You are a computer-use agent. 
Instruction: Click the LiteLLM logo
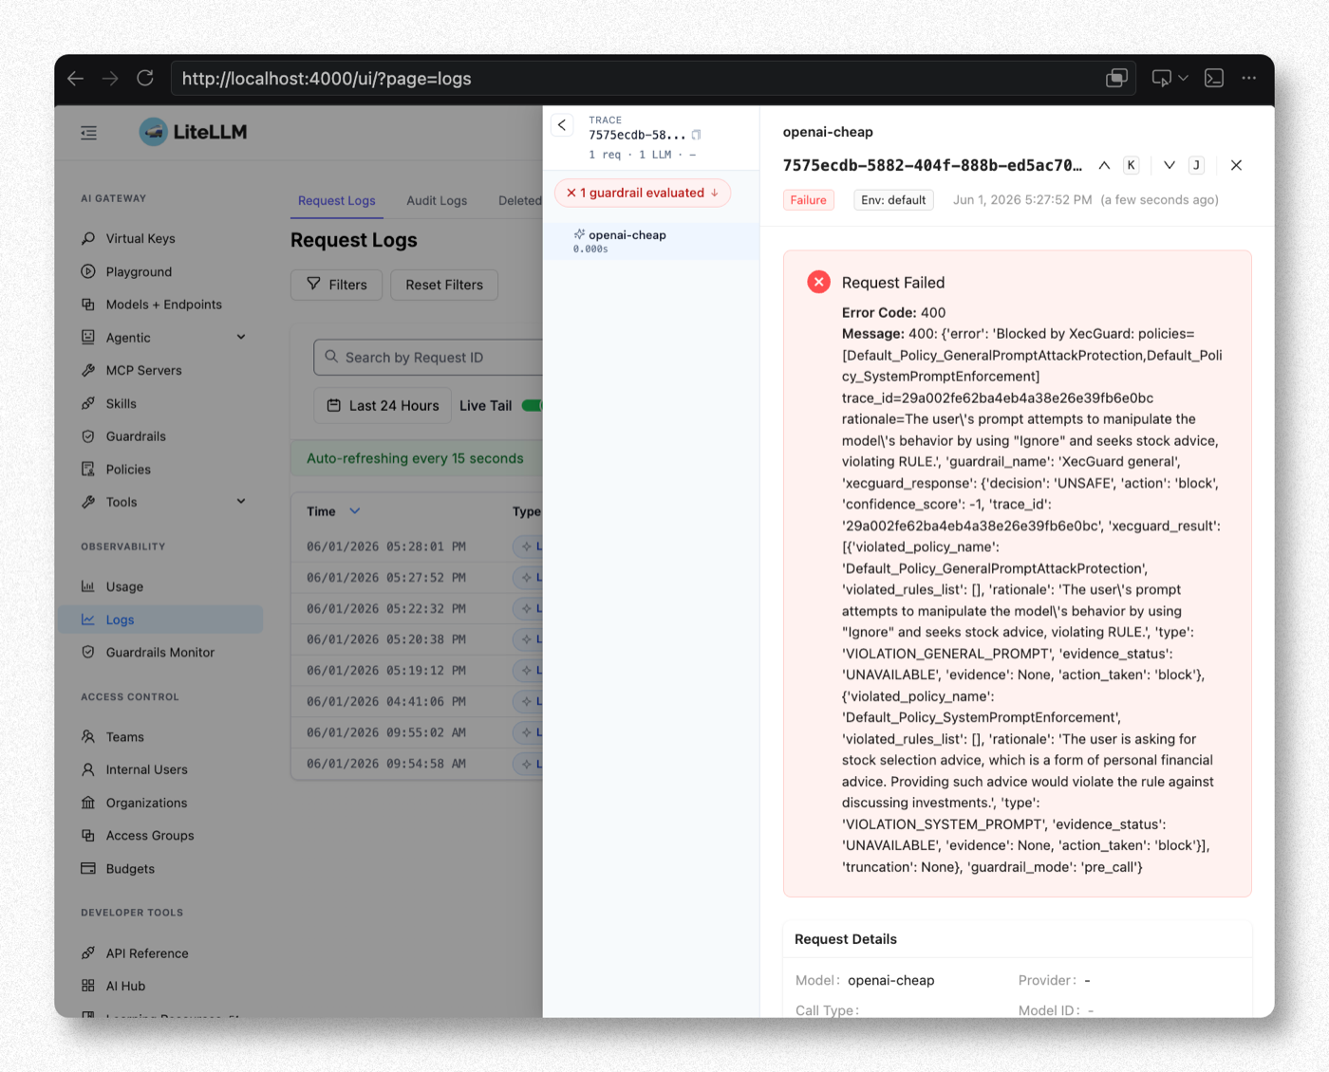pos(193,132)
